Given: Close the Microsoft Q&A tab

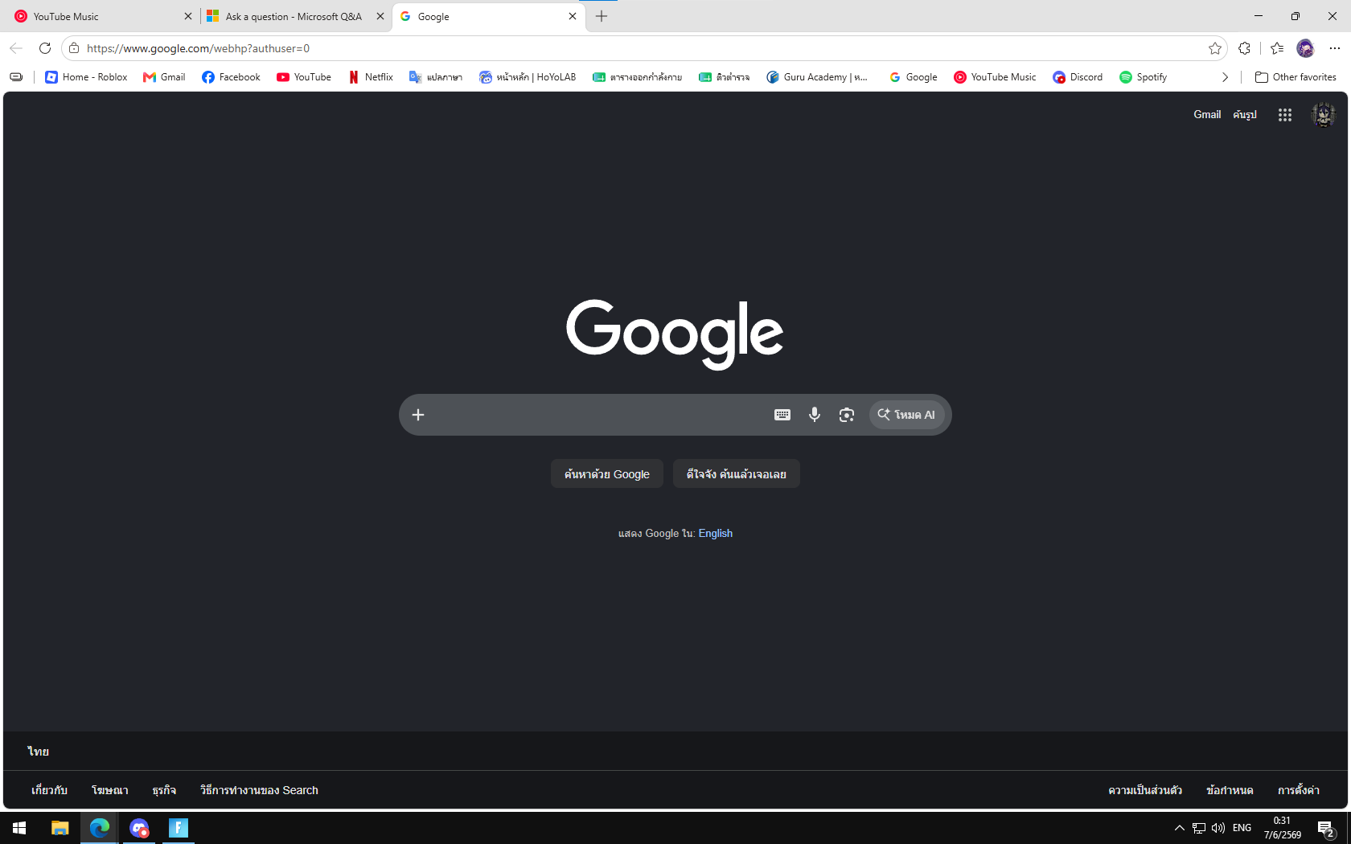Looking at the screenshot, I should [380, 16].
